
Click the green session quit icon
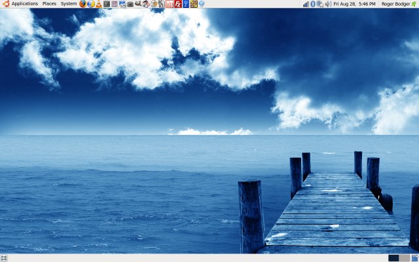(414, 4)
